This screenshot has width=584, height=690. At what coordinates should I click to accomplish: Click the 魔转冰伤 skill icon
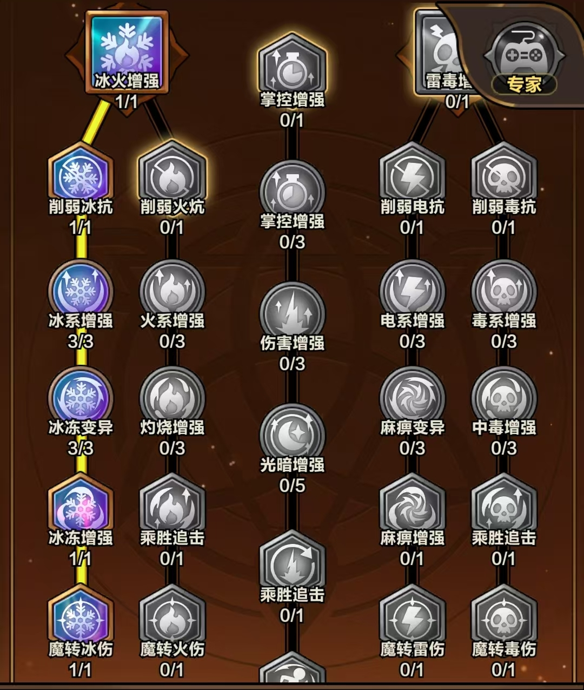point(81,616)
